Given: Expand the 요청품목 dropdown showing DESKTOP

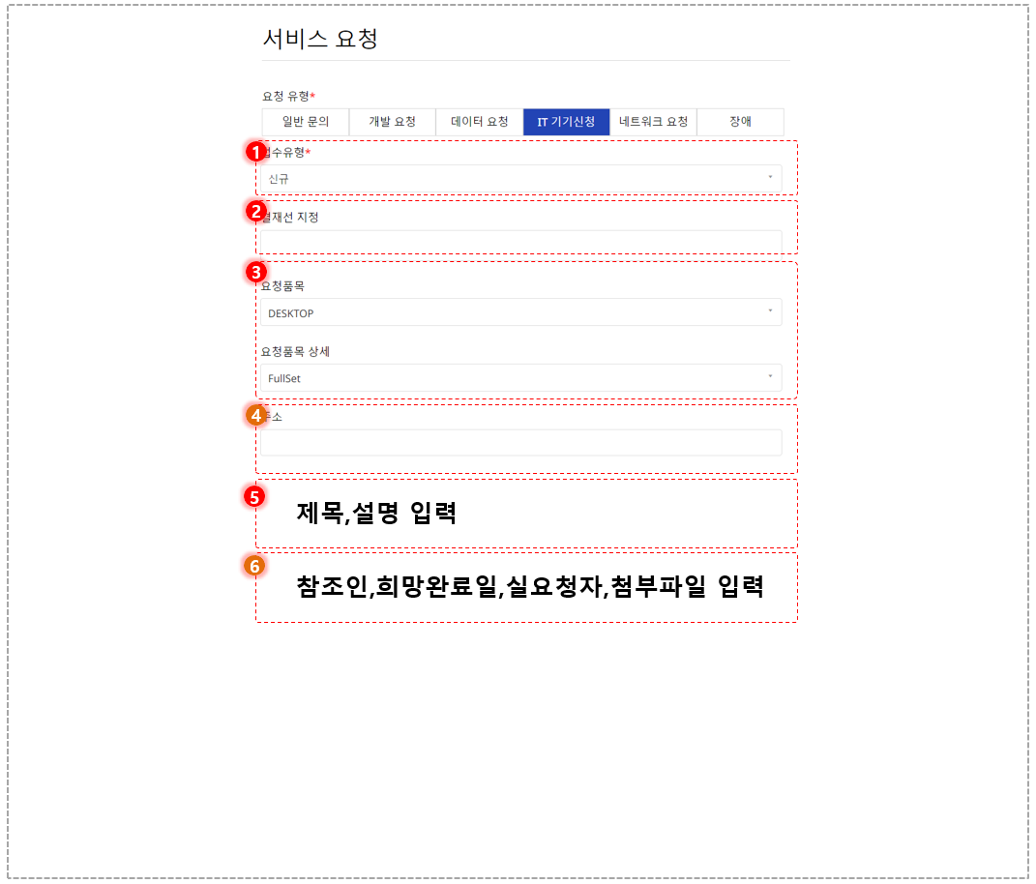Looking at the screenshot, I should 520,312.
